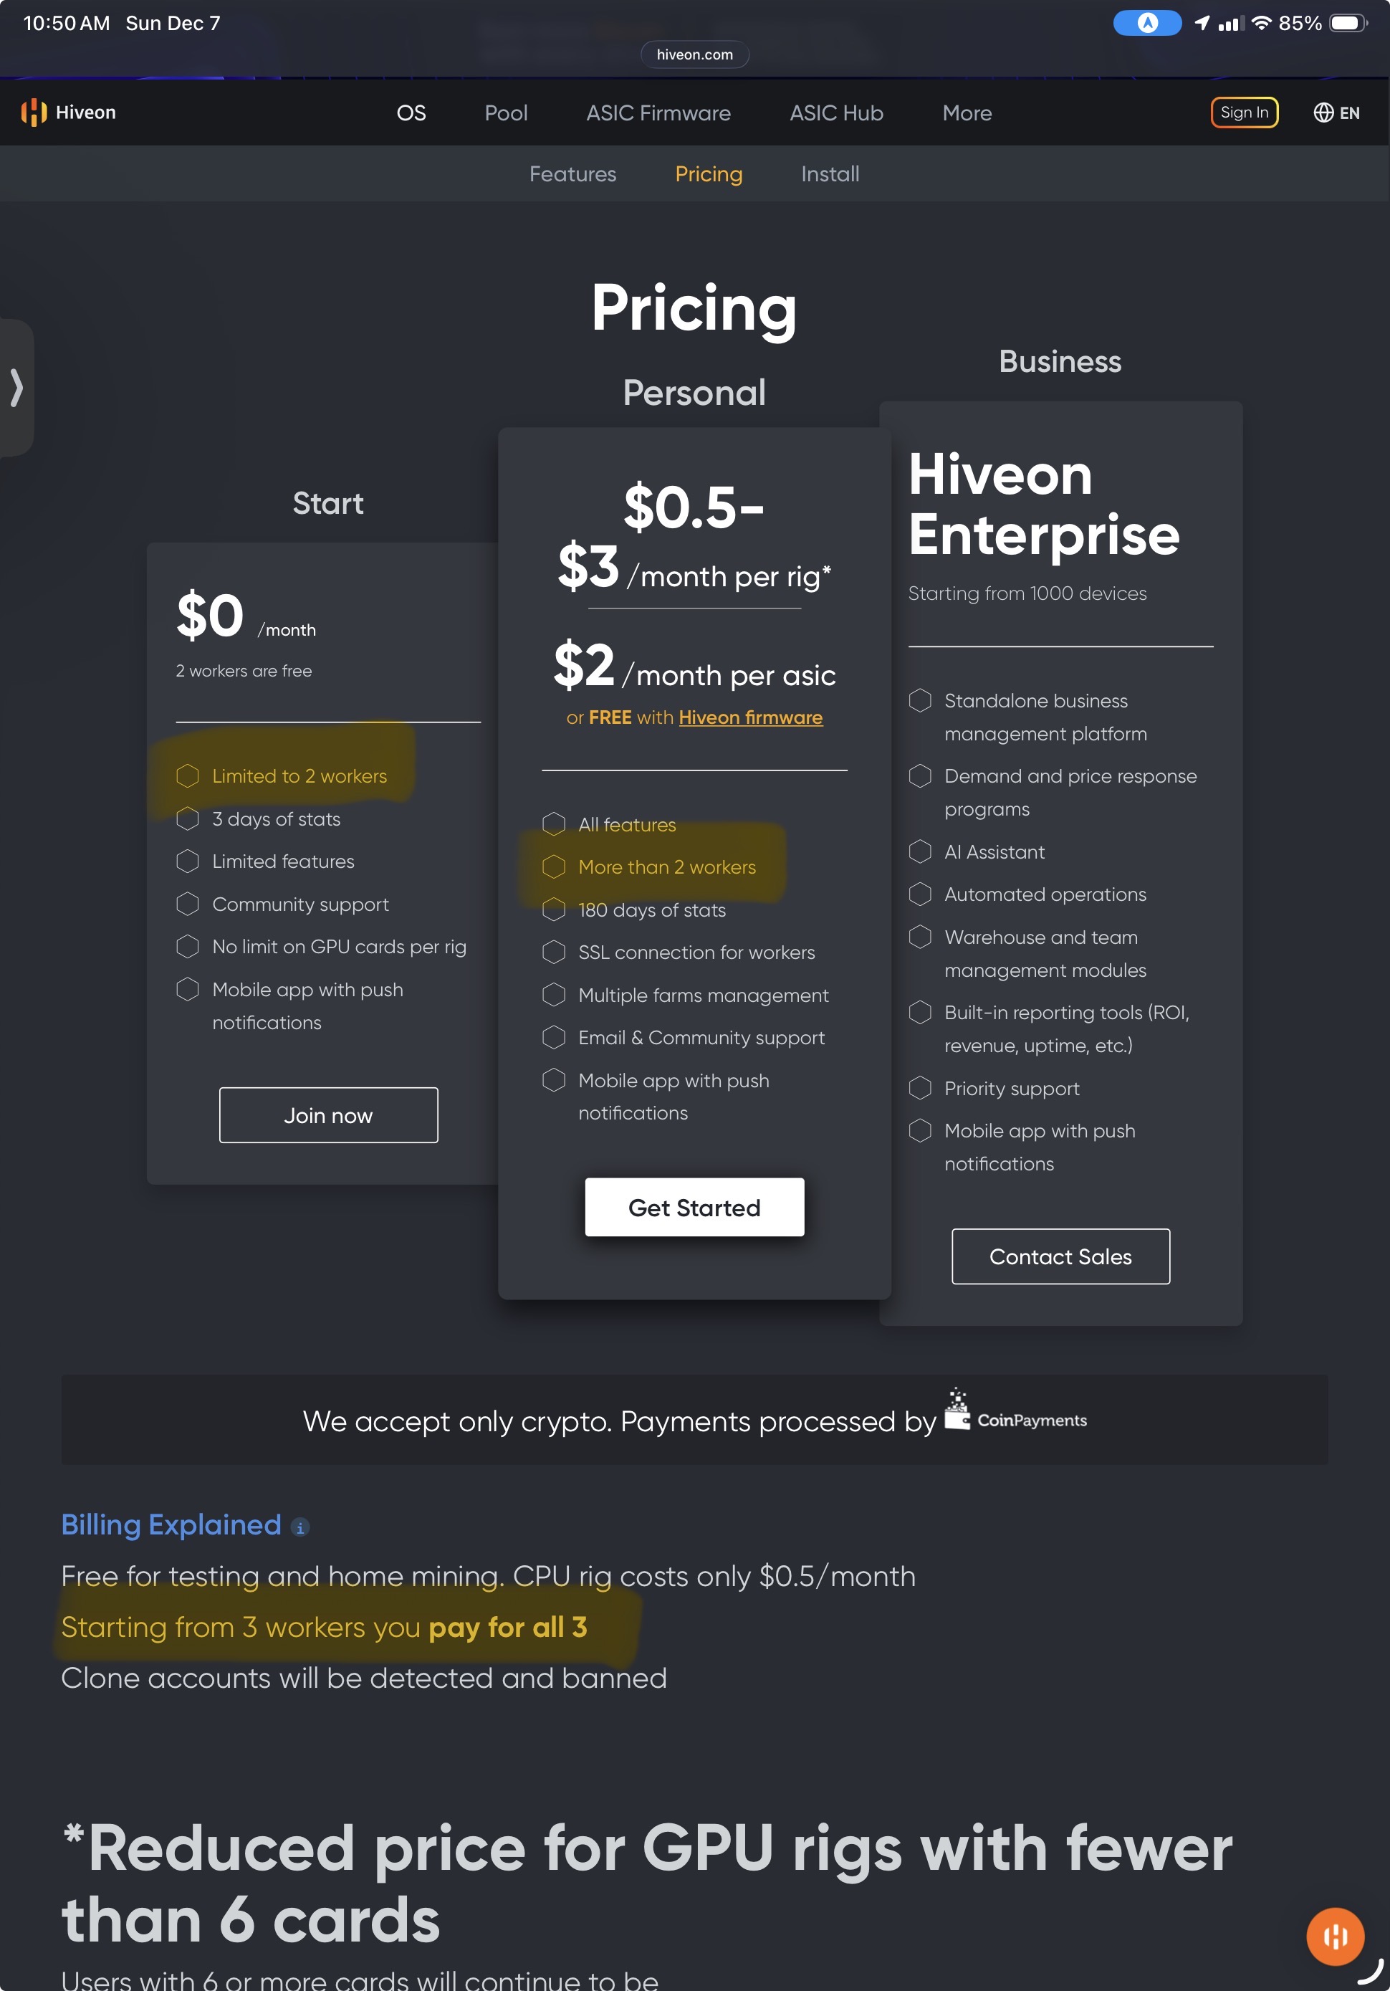Screen dimensions: 1390x1991
Task: Switch to the Install tab
Action: tap(830, 174)
